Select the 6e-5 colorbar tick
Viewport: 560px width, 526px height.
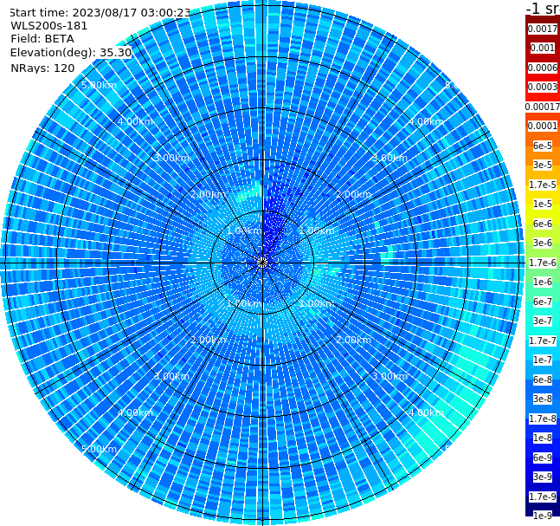pos(543,146)
